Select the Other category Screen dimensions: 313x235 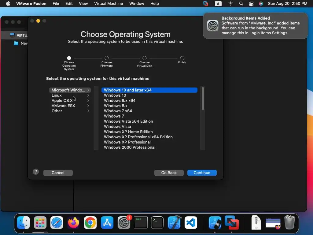click(70, 111)
